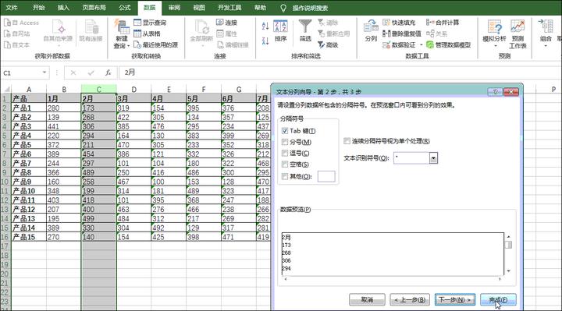Switch to the View (视图) tab
Screen dimensions: 562x311
tap(199, 8)
